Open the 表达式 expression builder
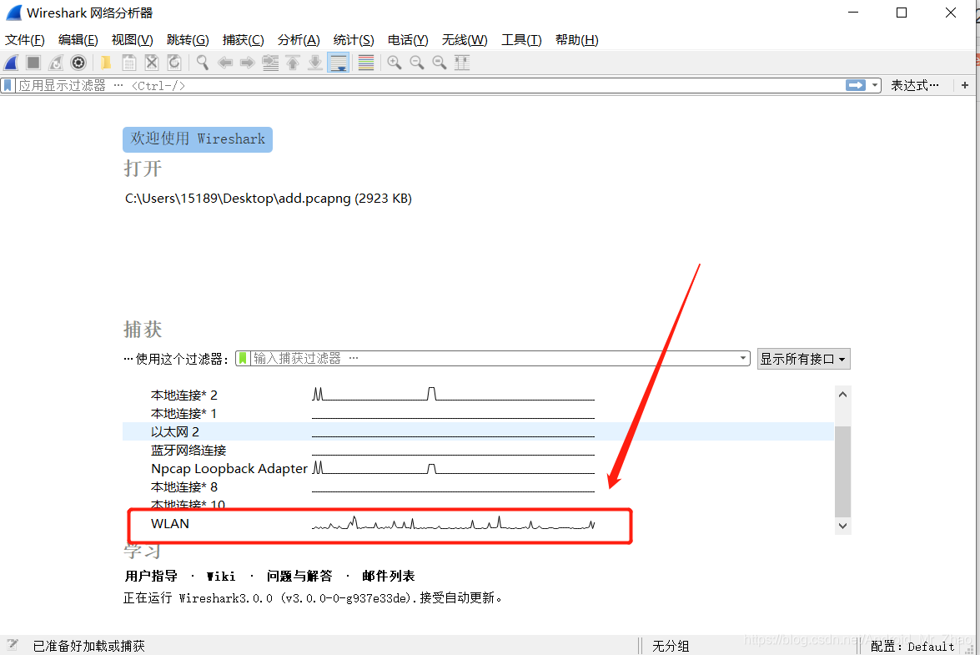980x655 pixels. coord(914,85)
